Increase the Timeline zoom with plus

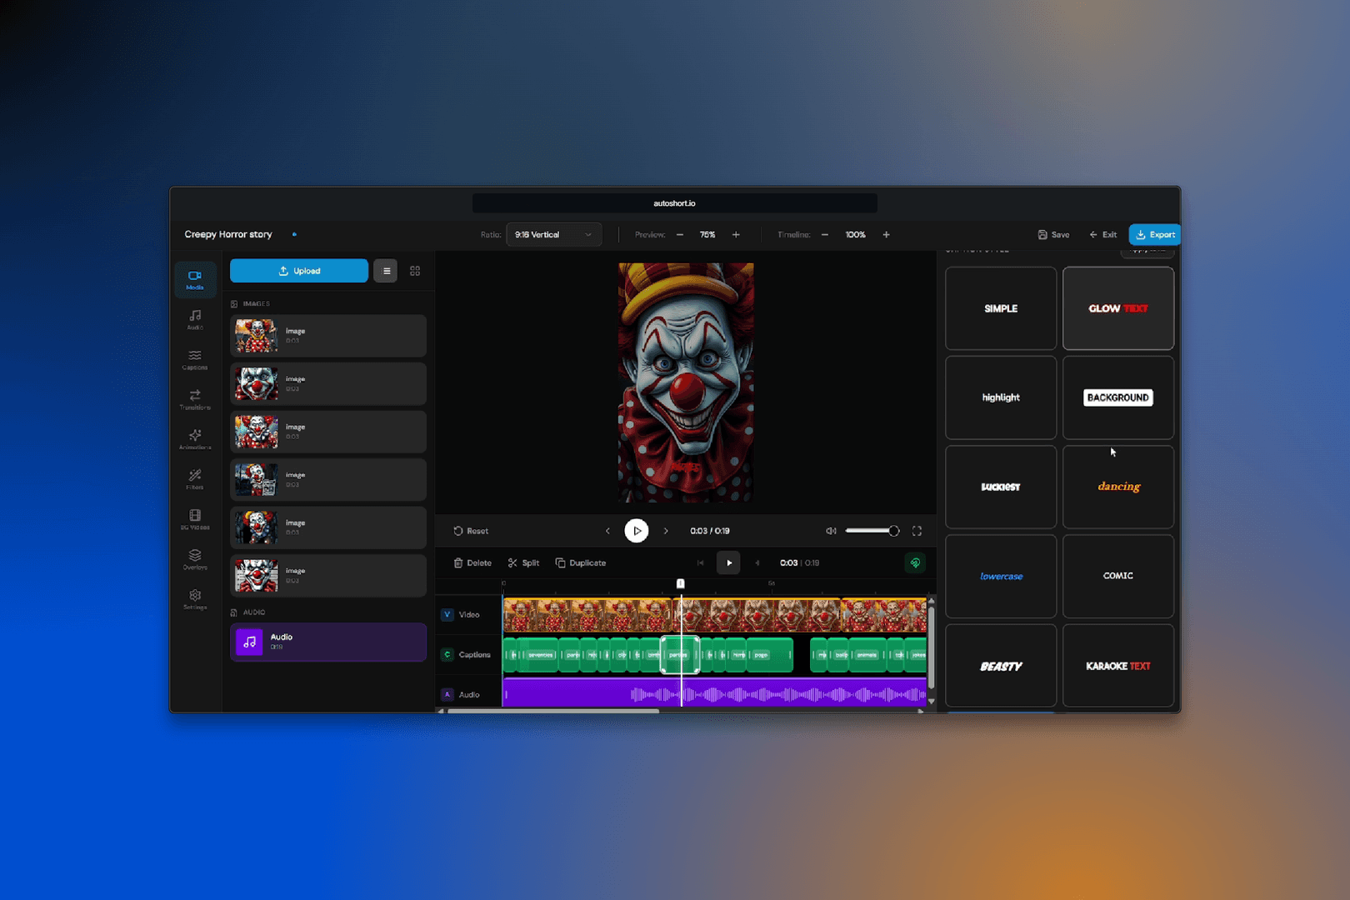tap(886, 235)
